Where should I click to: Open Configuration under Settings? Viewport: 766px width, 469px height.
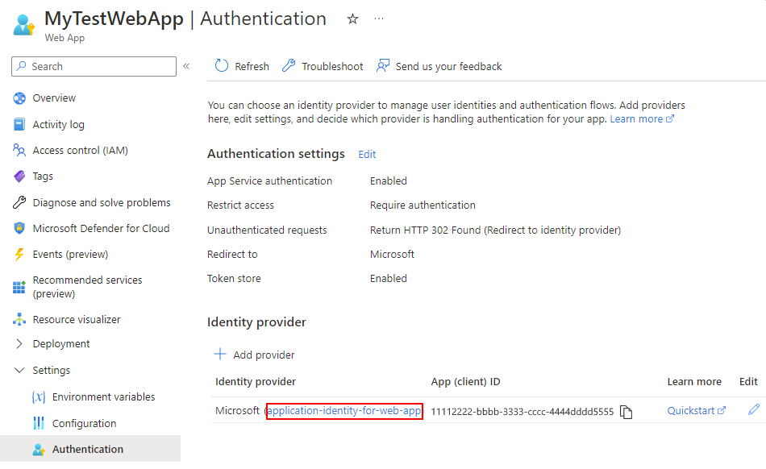[83, 423]
